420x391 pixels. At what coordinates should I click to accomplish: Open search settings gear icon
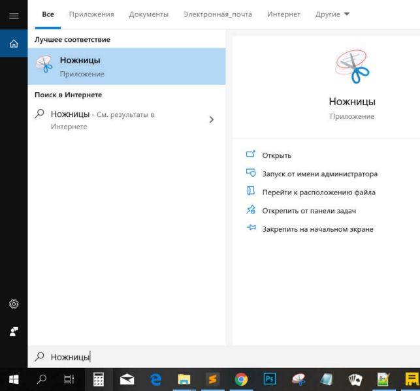pos(14,304)
